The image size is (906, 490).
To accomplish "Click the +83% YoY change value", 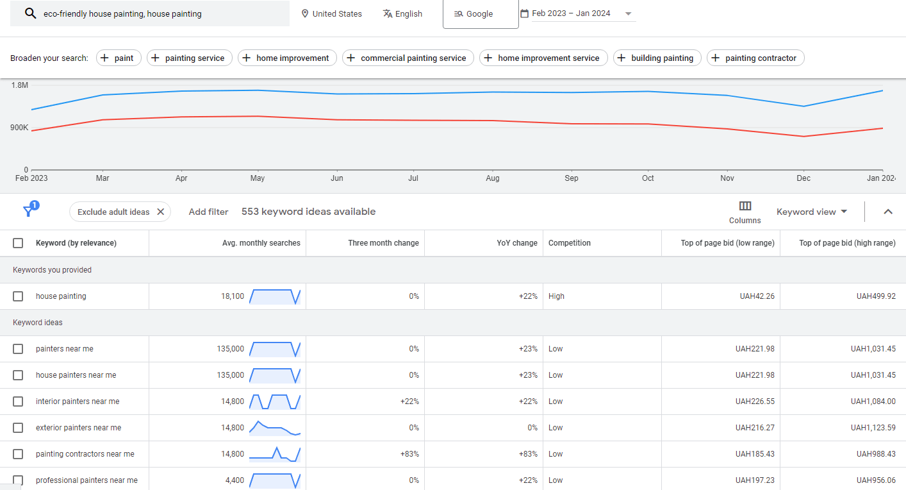I will point(528,454).
